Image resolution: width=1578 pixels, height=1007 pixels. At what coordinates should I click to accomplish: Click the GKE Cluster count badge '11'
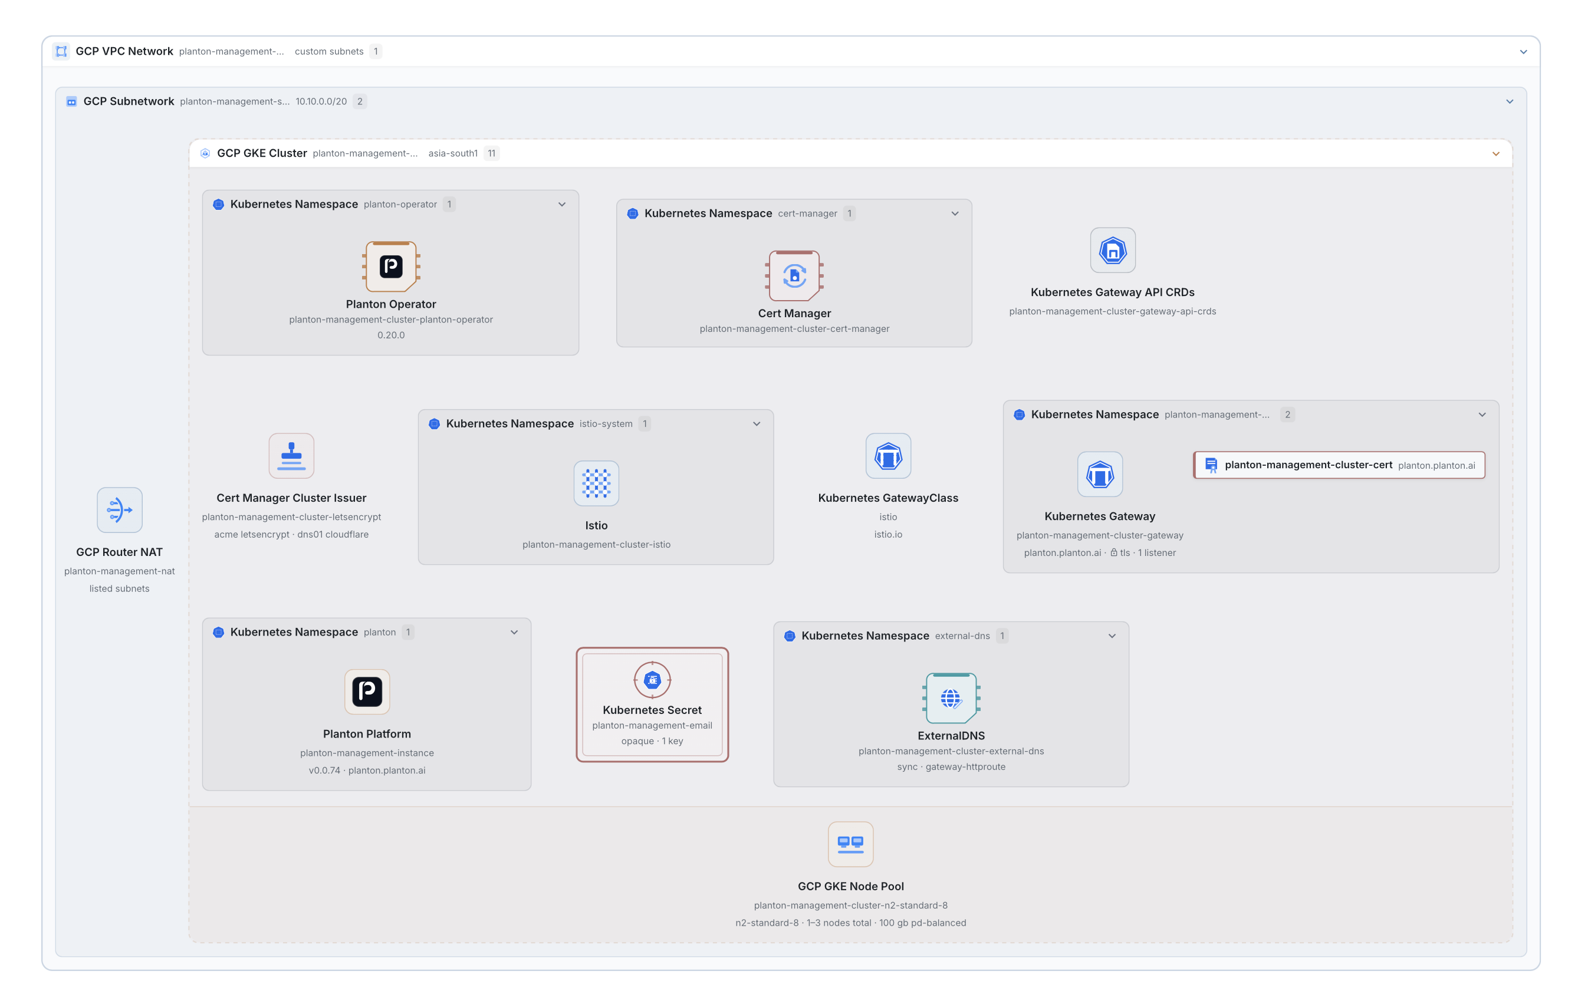[x=491, y=153]
